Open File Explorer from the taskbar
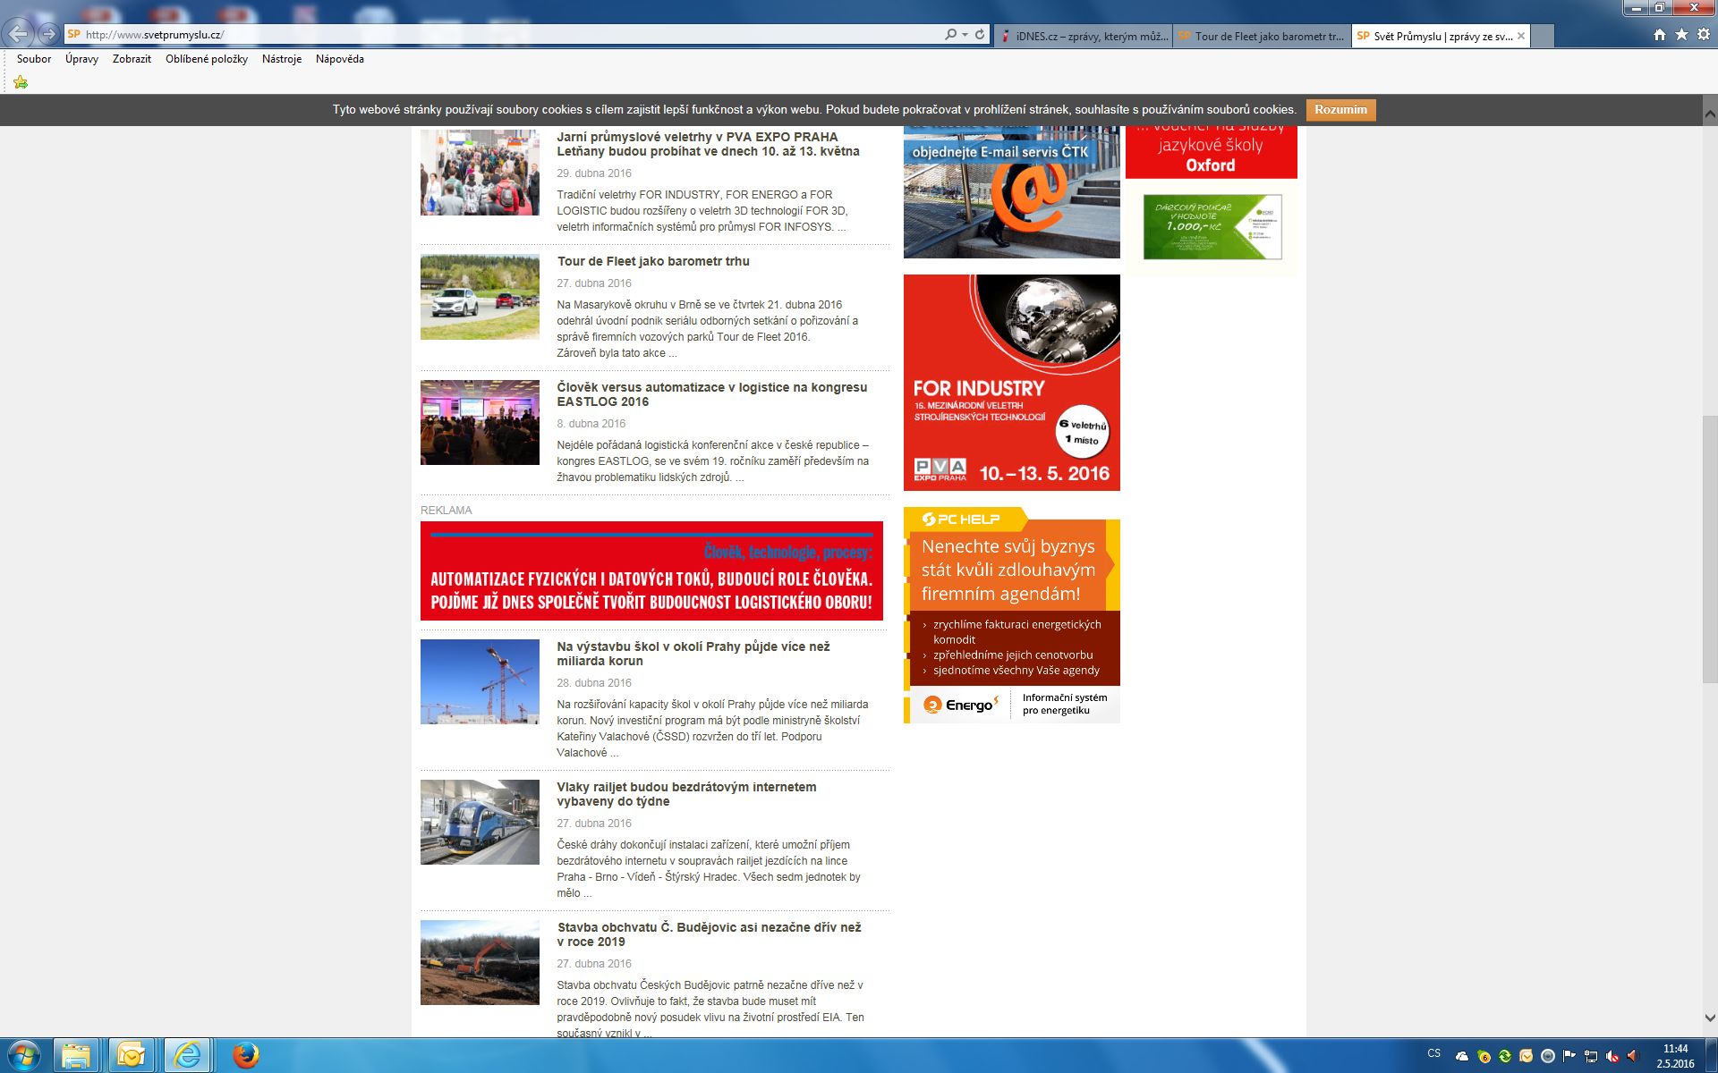Viewport: 1718px width, 1073px height. click(77, 1056)
